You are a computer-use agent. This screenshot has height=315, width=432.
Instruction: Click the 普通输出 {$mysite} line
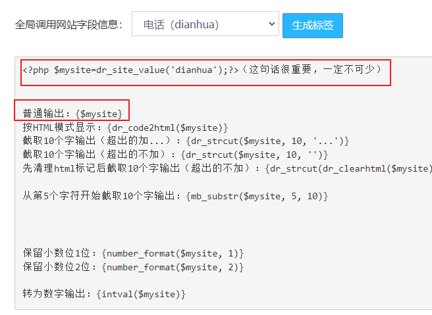[72, 113]
